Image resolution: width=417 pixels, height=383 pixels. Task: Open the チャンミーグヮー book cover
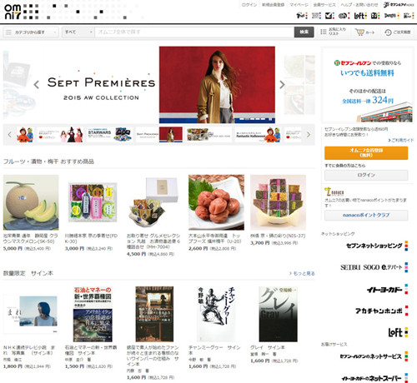(x=216, y=314)
